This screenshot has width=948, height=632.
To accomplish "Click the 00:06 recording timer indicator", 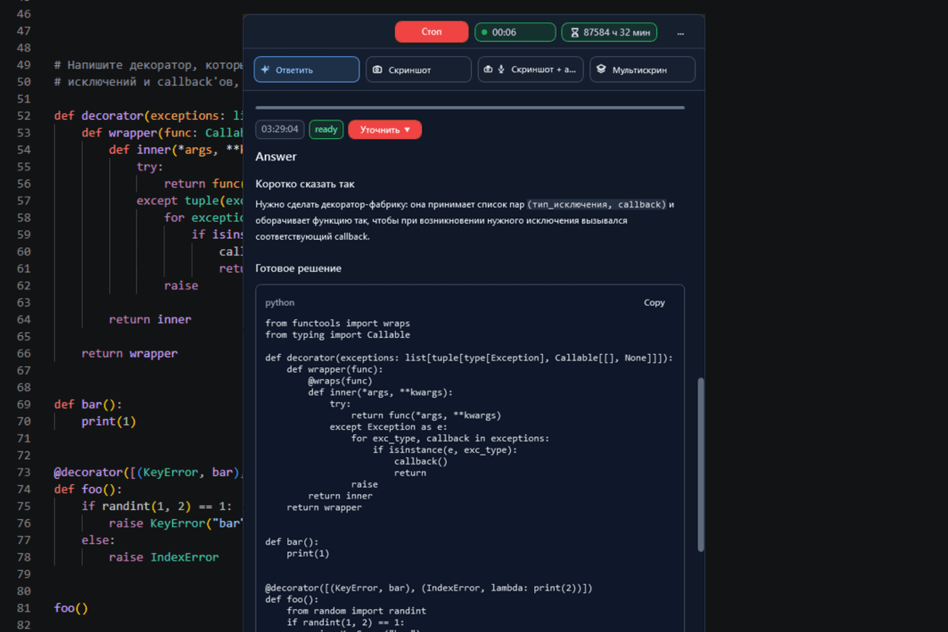I will (x=515, y=32).
